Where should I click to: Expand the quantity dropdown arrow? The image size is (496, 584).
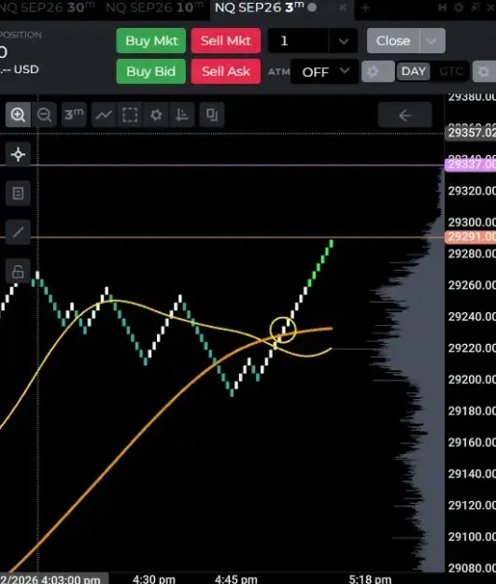coord(344,41)
